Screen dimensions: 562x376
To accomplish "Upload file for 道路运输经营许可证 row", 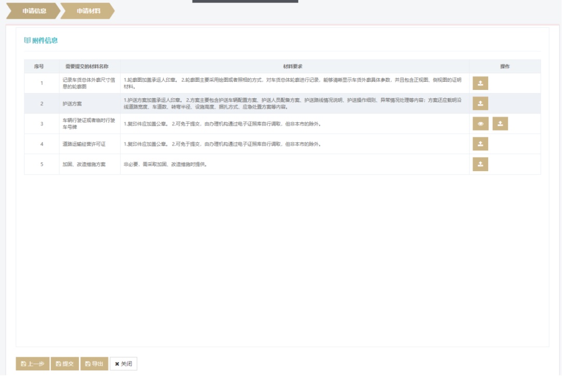I will [480, 144].
